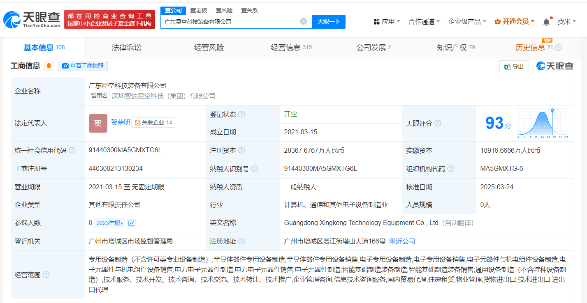Click the help icon next to 登记状态

tap(241, 114)
